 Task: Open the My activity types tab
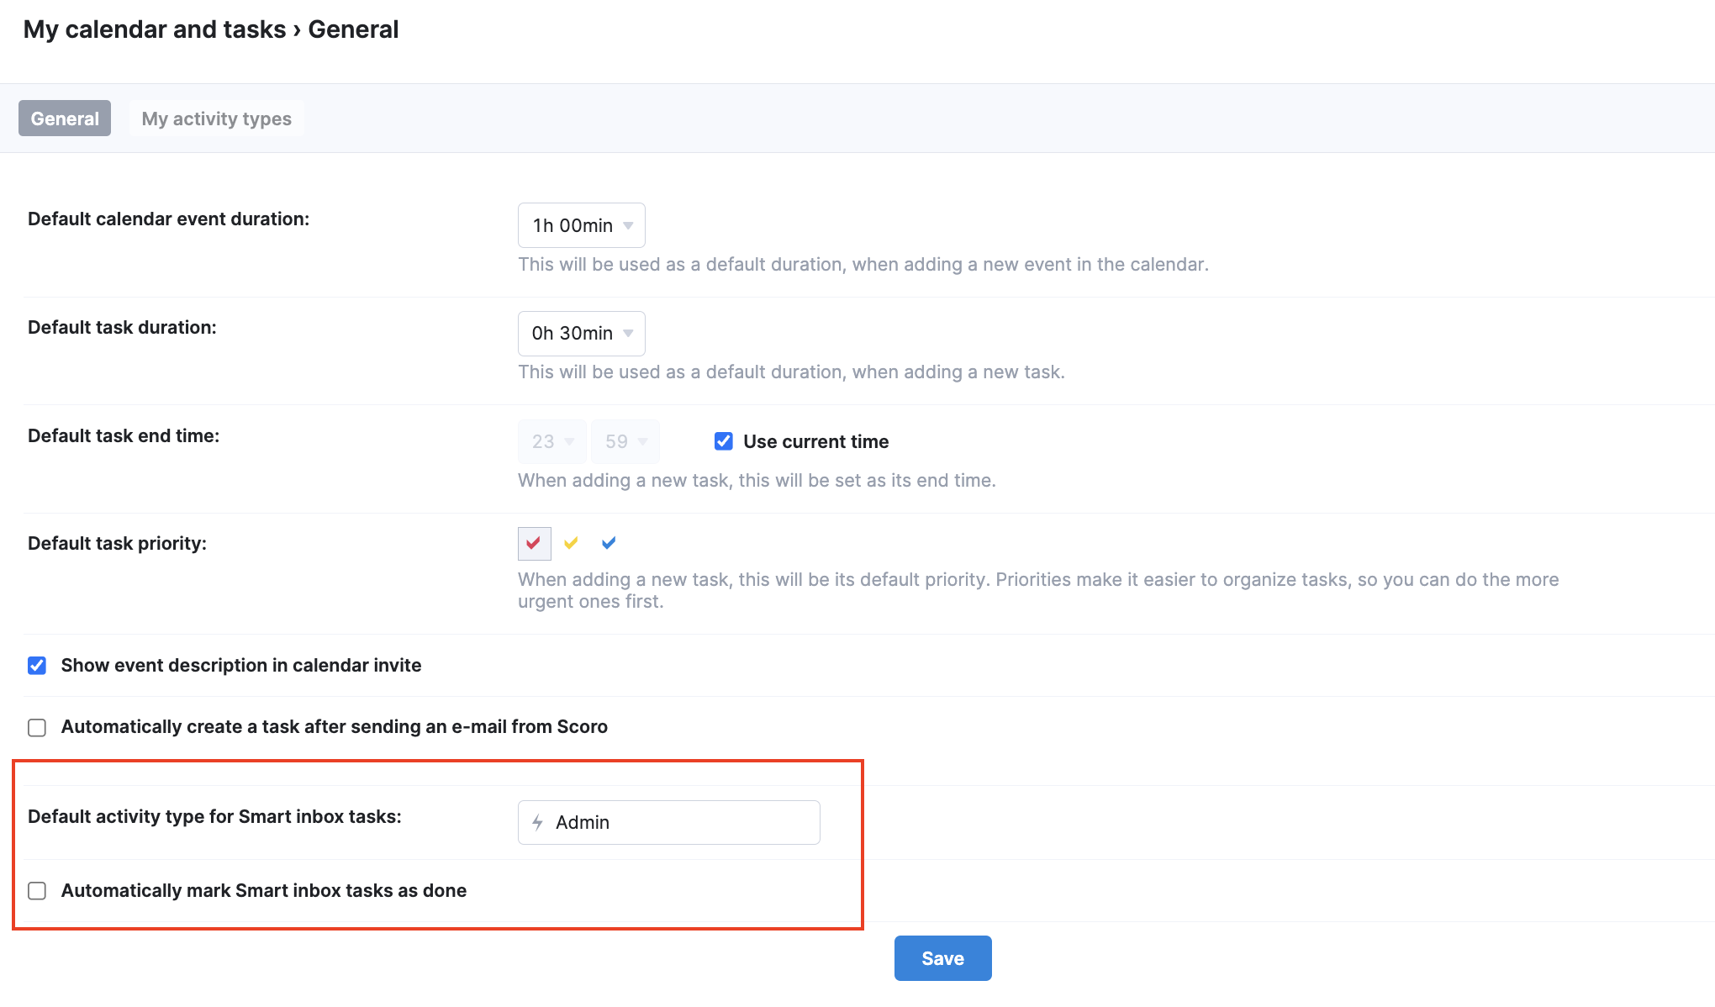217,119
